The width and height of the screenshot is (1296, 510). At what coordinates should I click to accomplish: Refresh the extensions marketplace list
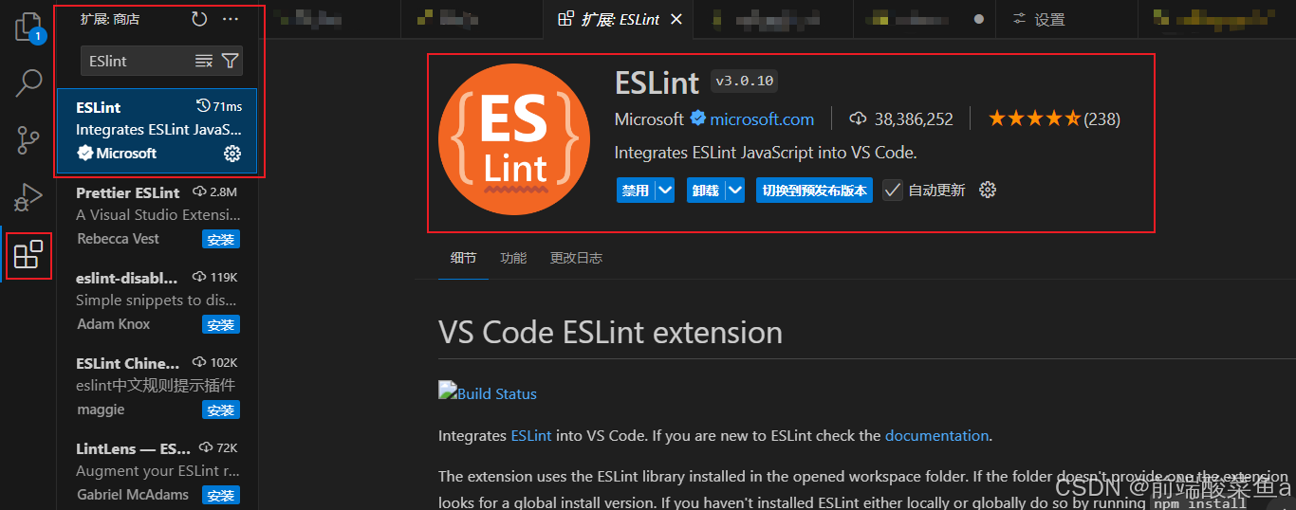[198, 19]
